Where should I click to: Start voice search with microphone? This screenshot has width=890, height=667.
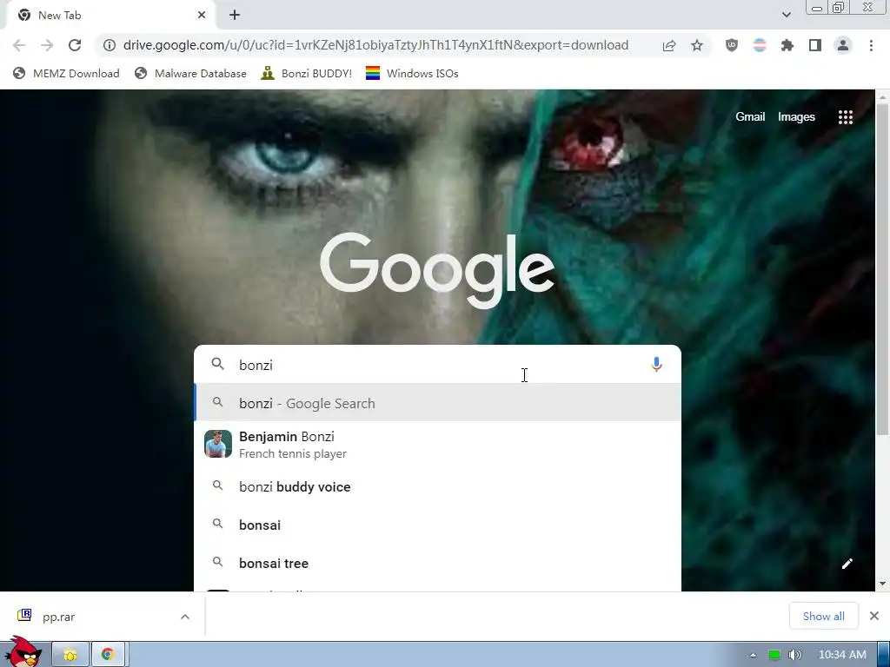tap(656, 364)
